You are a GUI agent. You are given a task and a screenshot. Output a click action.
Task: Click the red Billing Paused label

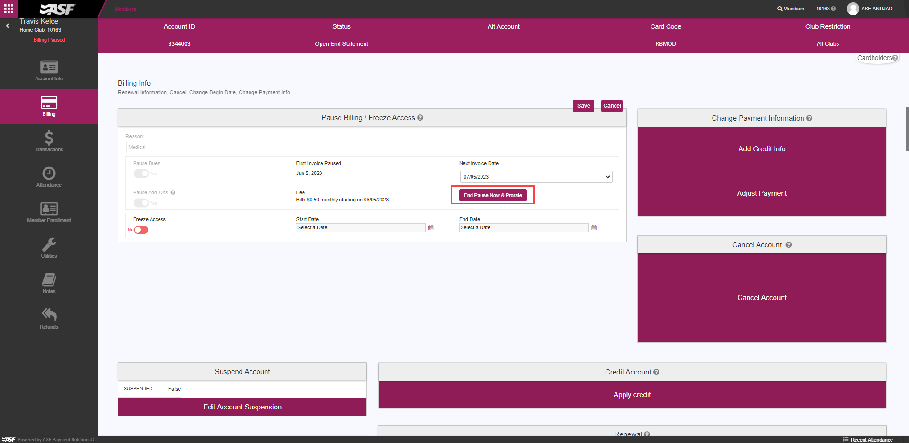49,40
